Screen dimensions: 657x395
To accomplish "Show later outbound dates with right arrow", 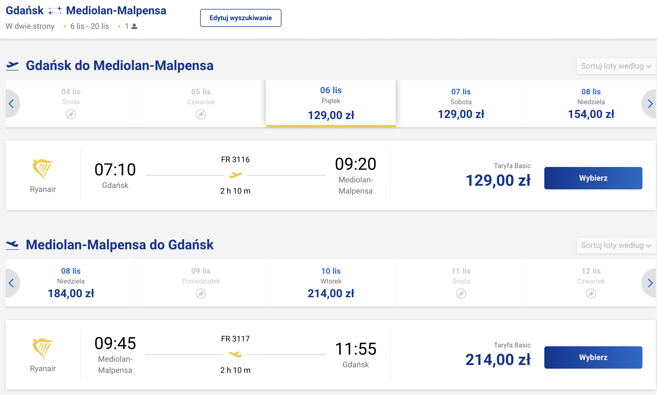I will tap(650, 104).
